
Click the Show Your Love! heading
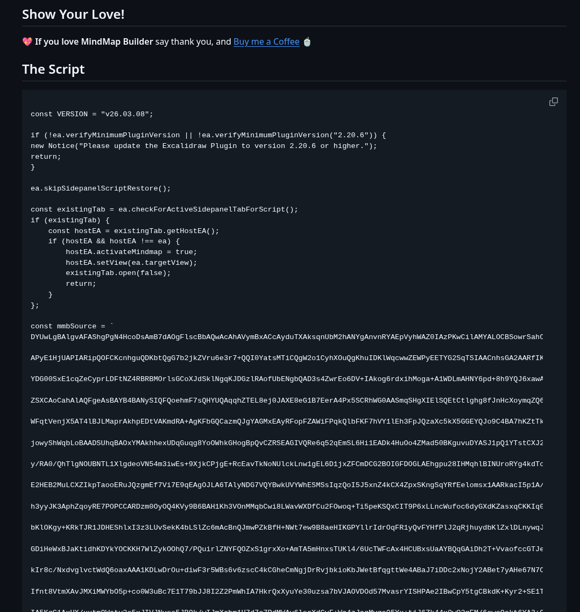73,14
